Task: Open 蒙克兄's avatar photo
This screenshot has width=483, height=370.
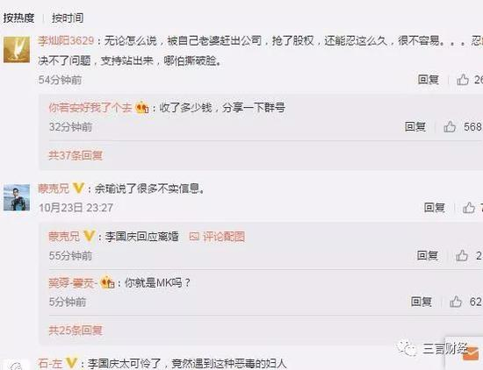Action: (x=17, y=197)
